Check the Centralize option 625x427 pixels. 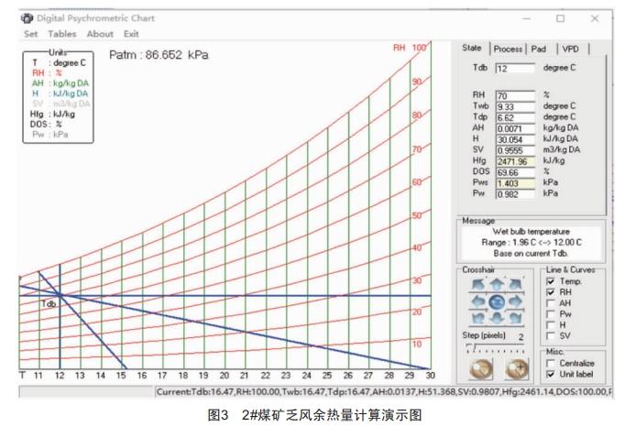click(x=550, y=364)
